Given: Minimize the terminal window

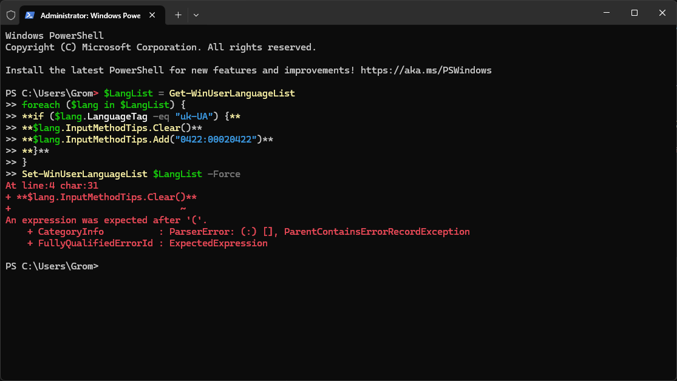Looking at the screenshot, I should 606,13.
